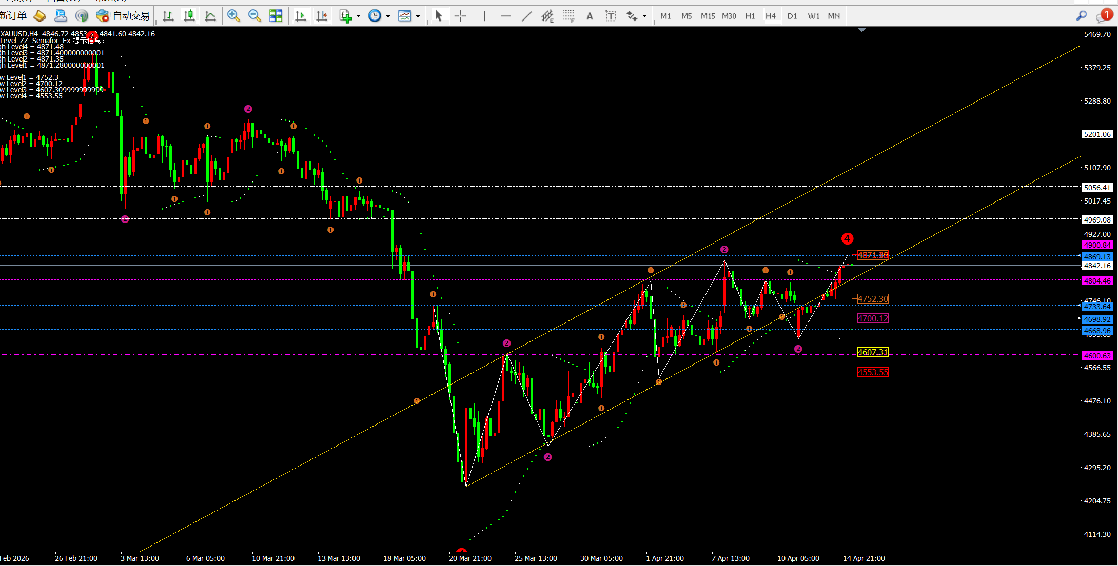Draw a vertical line tool
Screen dimensions: 1118x566
coord(484,16)
